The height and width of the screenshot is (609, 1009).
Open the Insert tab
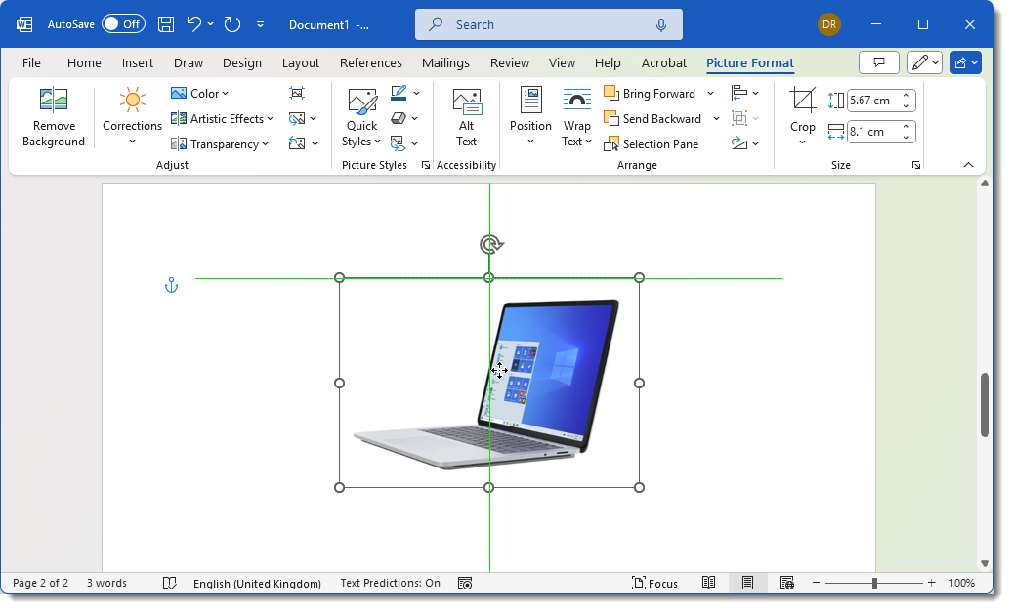tap(137, 62)
